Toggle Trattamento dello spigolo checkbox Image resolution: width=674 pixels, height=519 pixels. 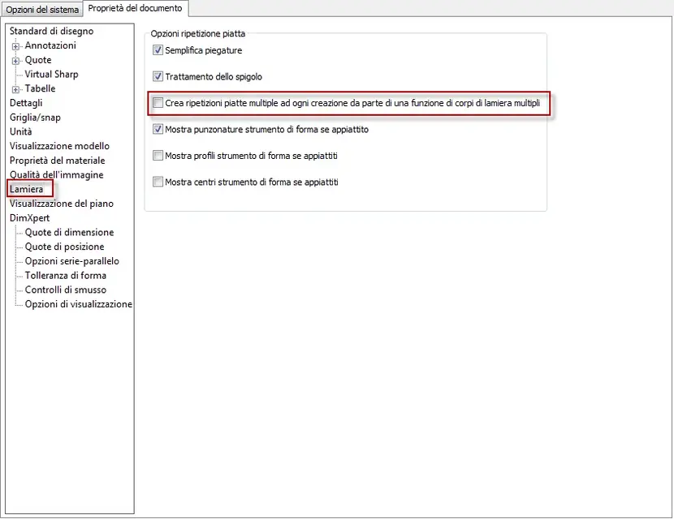point(158,76)
